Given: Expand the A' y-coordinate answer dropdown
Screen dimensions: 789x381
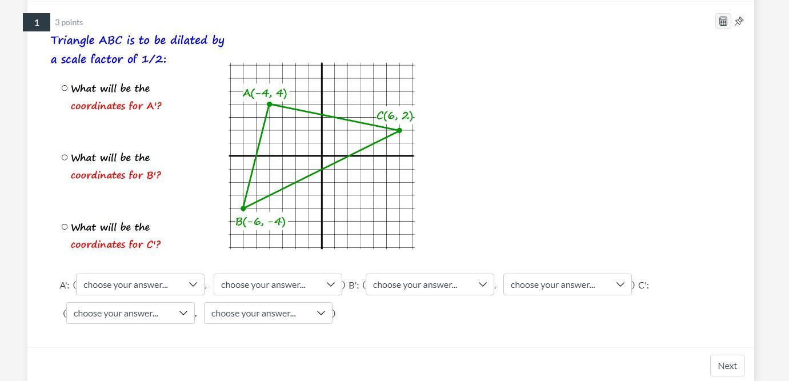Looking at the screenshot, I should pyautogui.click(x=278, y=284).
